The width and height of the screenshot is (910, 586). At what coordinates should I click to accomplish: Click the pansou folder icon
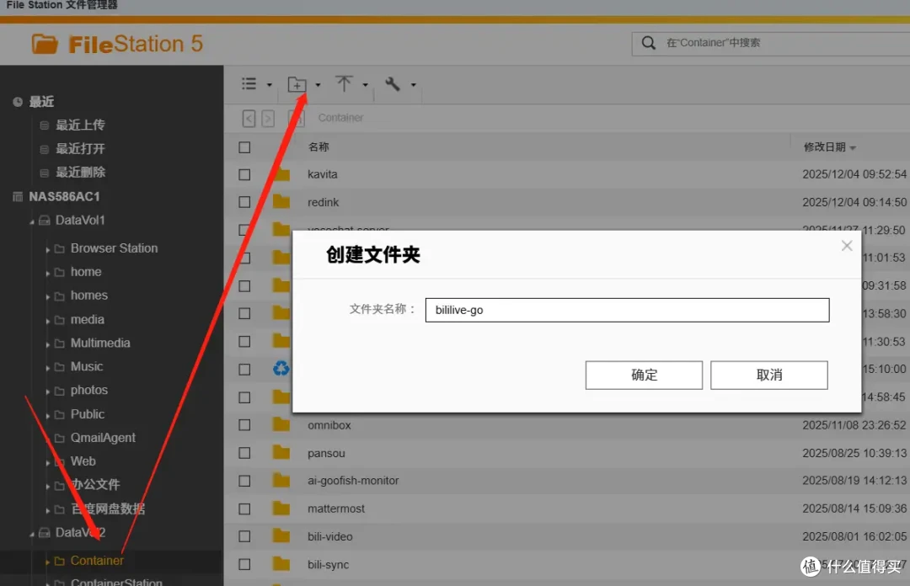(281, 452)
